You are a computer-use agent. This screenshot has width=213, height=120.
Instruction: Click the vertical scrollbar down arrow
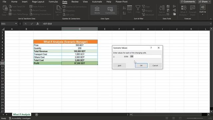[211, 111]
